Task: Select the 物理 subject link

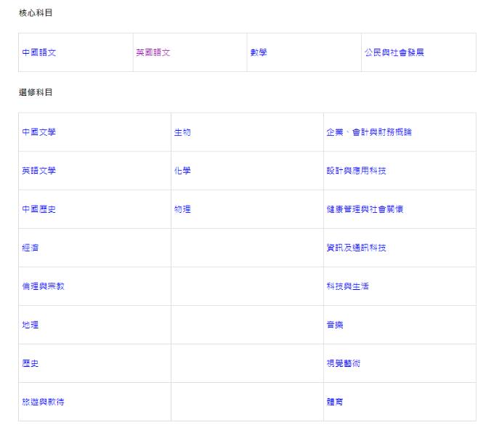Action: click(x=182, y=209)
